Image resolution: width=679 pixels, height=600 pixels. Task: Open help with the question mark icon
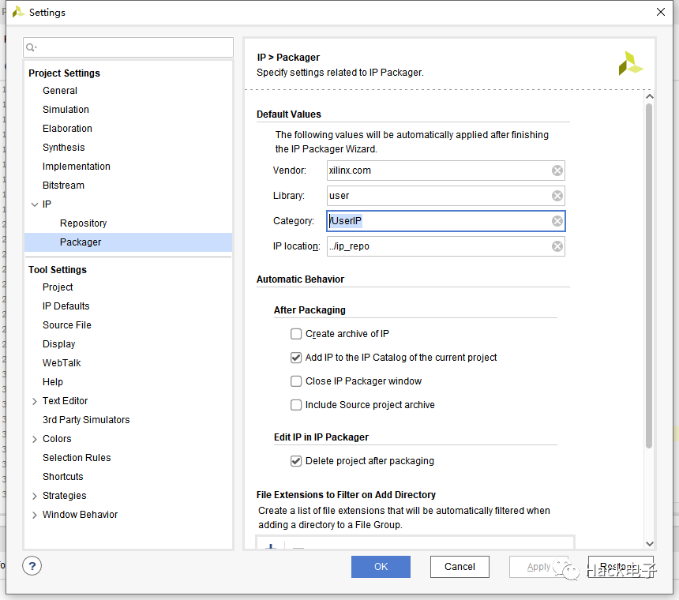pos(32,566)
